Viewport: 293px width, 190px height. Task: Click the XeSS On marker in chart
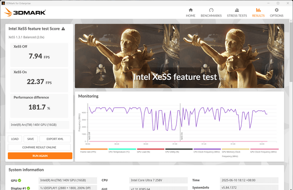tap(182, 136)
